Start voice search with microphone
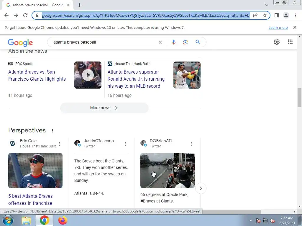302x226 pixels. (173, 42)
